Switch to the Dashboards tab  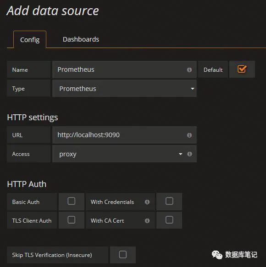(81, 39)
